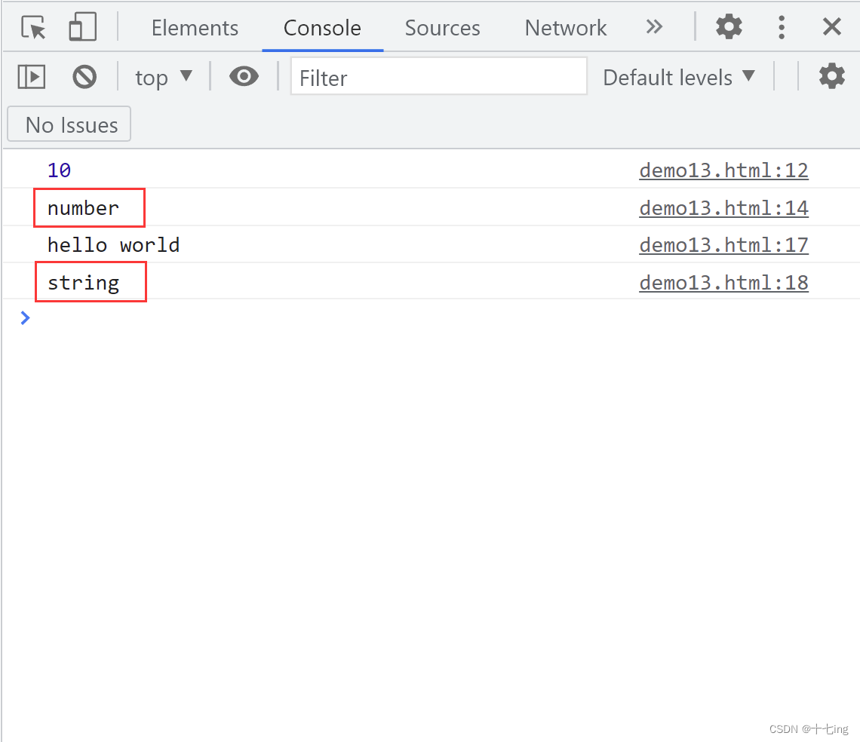Open DevTools settings gear in top bar
This screenshot has height=742, width=860.
(x=729, y=26)
